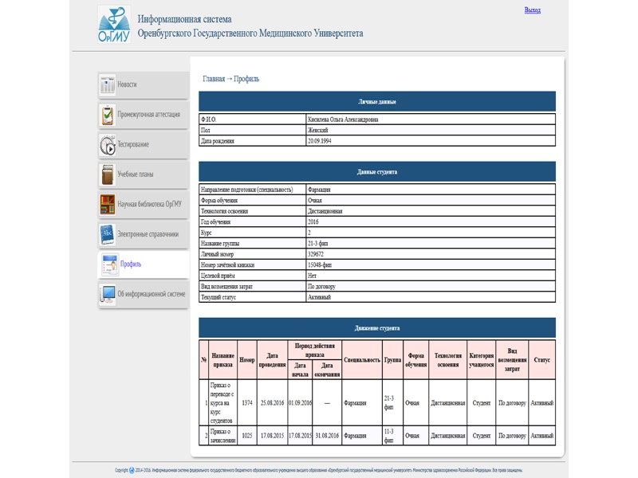Click Информационная система header title
The height and width of the screenshot is (478, 638).
coord(185,19)
